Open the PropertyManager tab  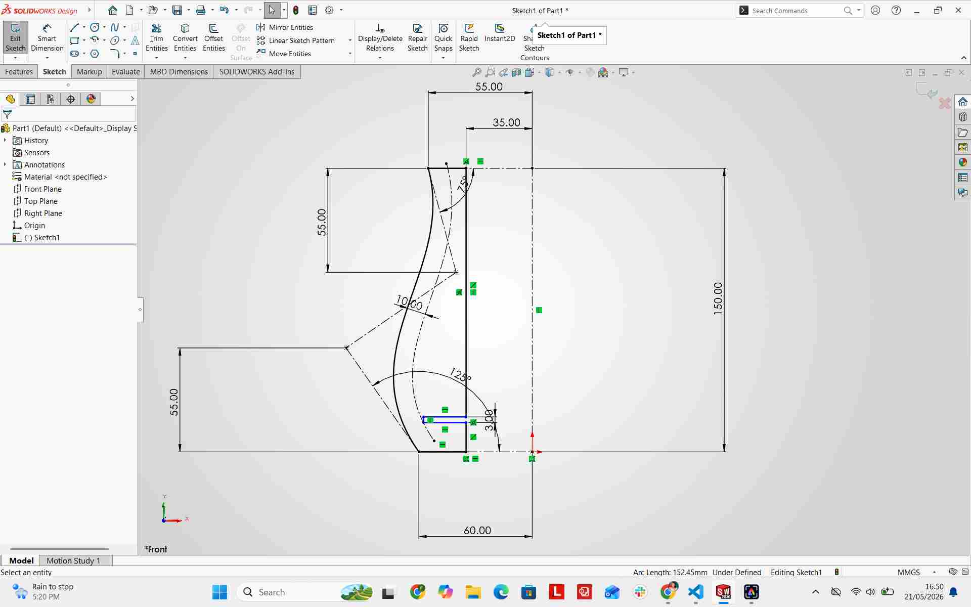30,99
